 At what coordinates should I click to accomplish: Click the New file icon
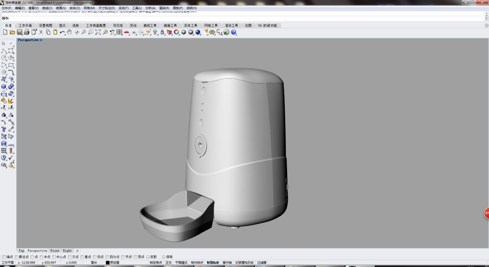coord(5,32)
